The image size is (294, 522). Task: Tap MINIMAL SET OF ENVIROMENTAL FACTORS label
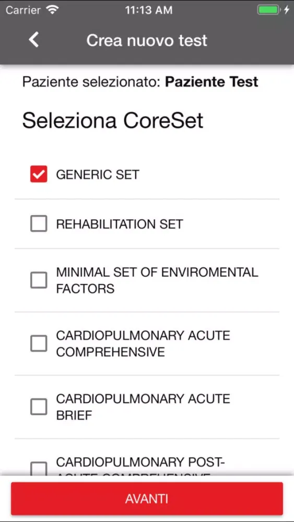pos(157,280)
